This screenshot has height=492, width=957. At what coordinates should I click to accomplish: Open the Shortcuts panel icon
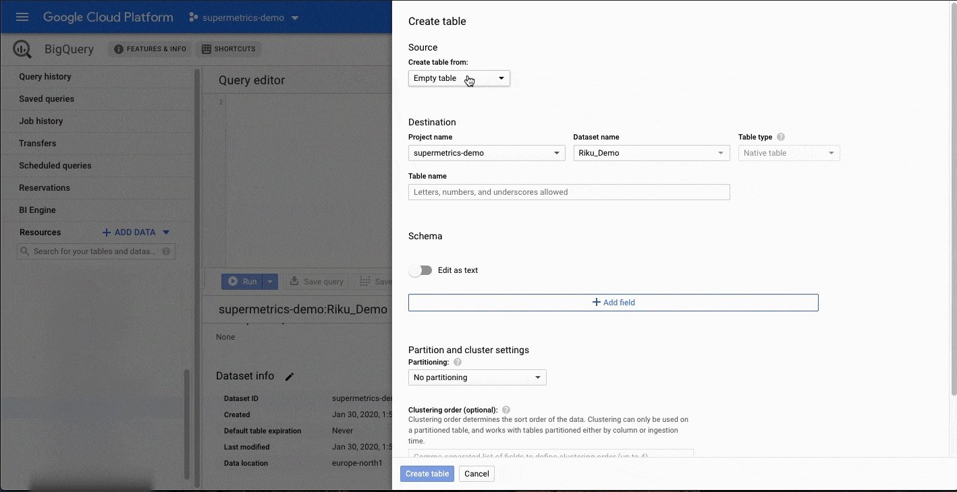point(205,49)
